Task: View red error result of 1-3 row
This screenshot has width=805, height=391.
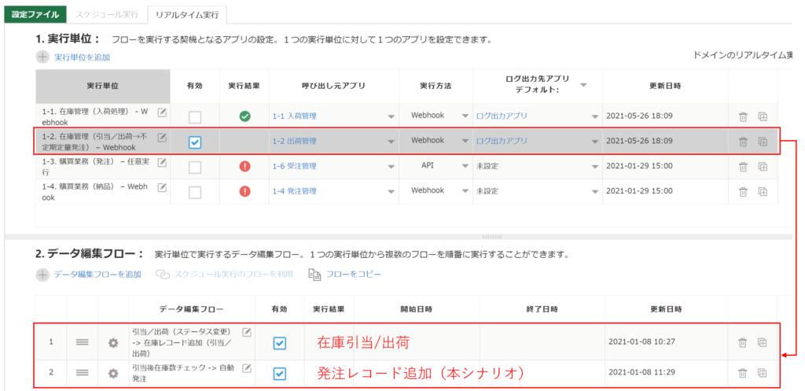Action: [x=245, y=166]
